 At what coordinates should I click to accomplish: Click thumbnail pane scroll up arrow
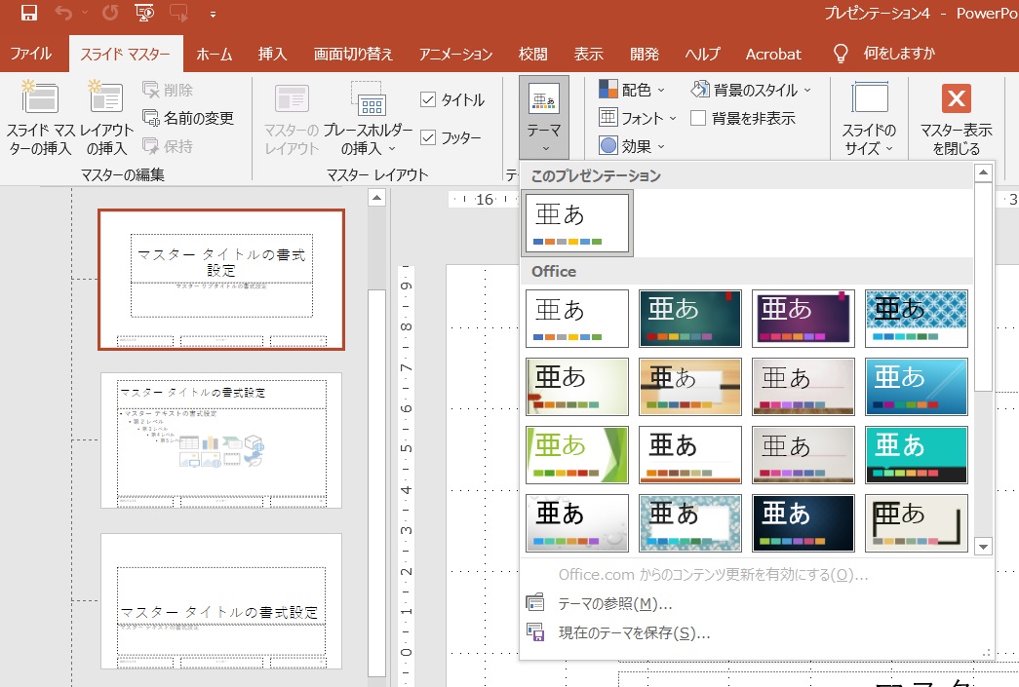377,198
